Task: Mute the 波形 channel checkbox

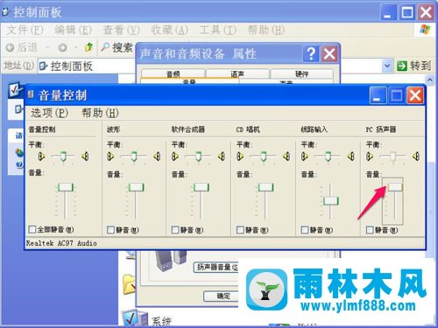Action: tap(110, 230)
